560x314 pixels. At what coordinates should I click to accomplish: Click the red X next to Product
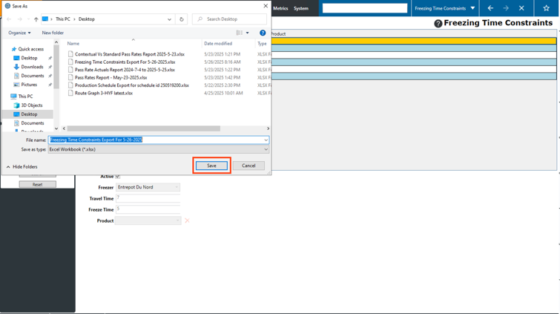tap(187, 220)
